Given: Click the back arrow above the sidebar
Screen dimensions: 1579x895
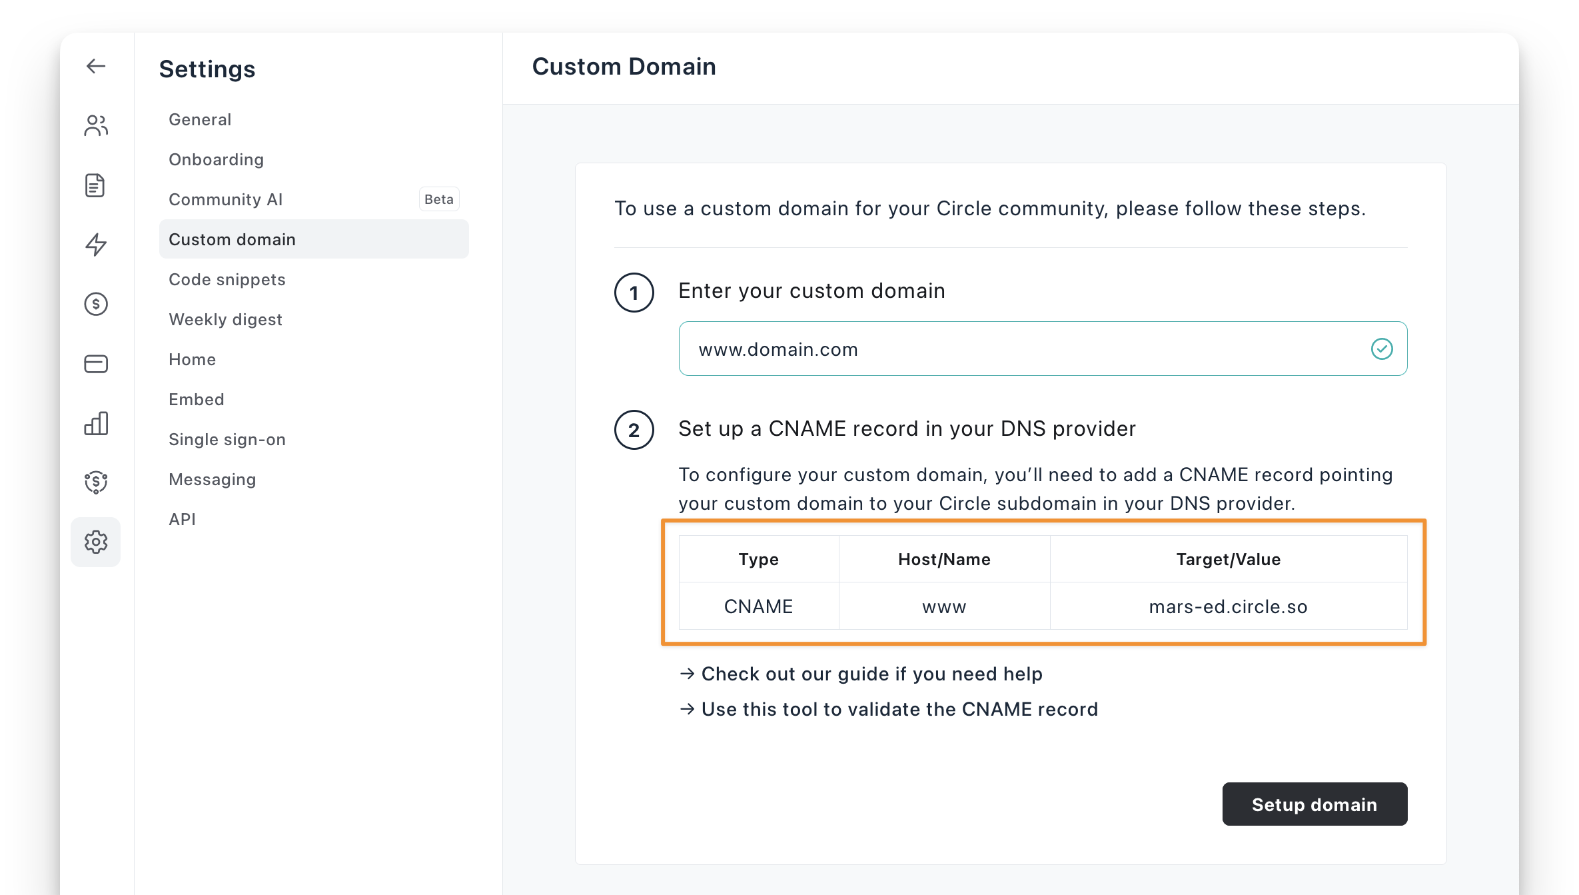Looking at the screenshot, I should 95,65.
